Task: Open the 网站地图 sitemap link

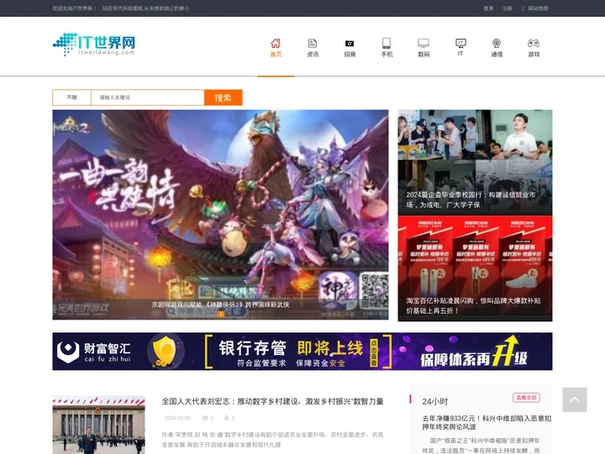Action: [x=538, y=8]
